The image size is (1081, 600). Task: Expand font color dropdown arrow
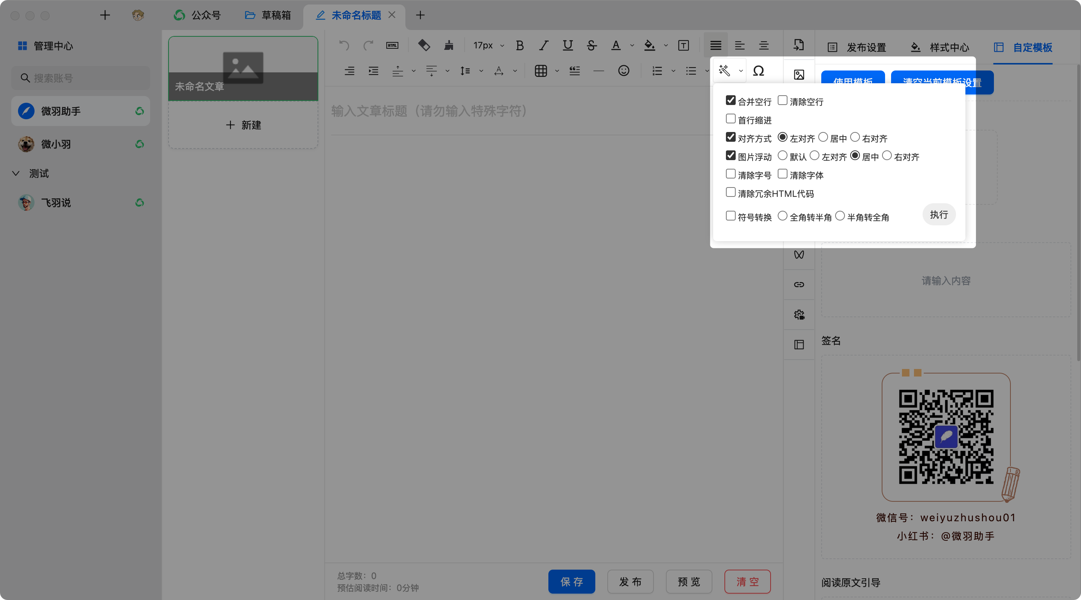[x=632, y=45]
